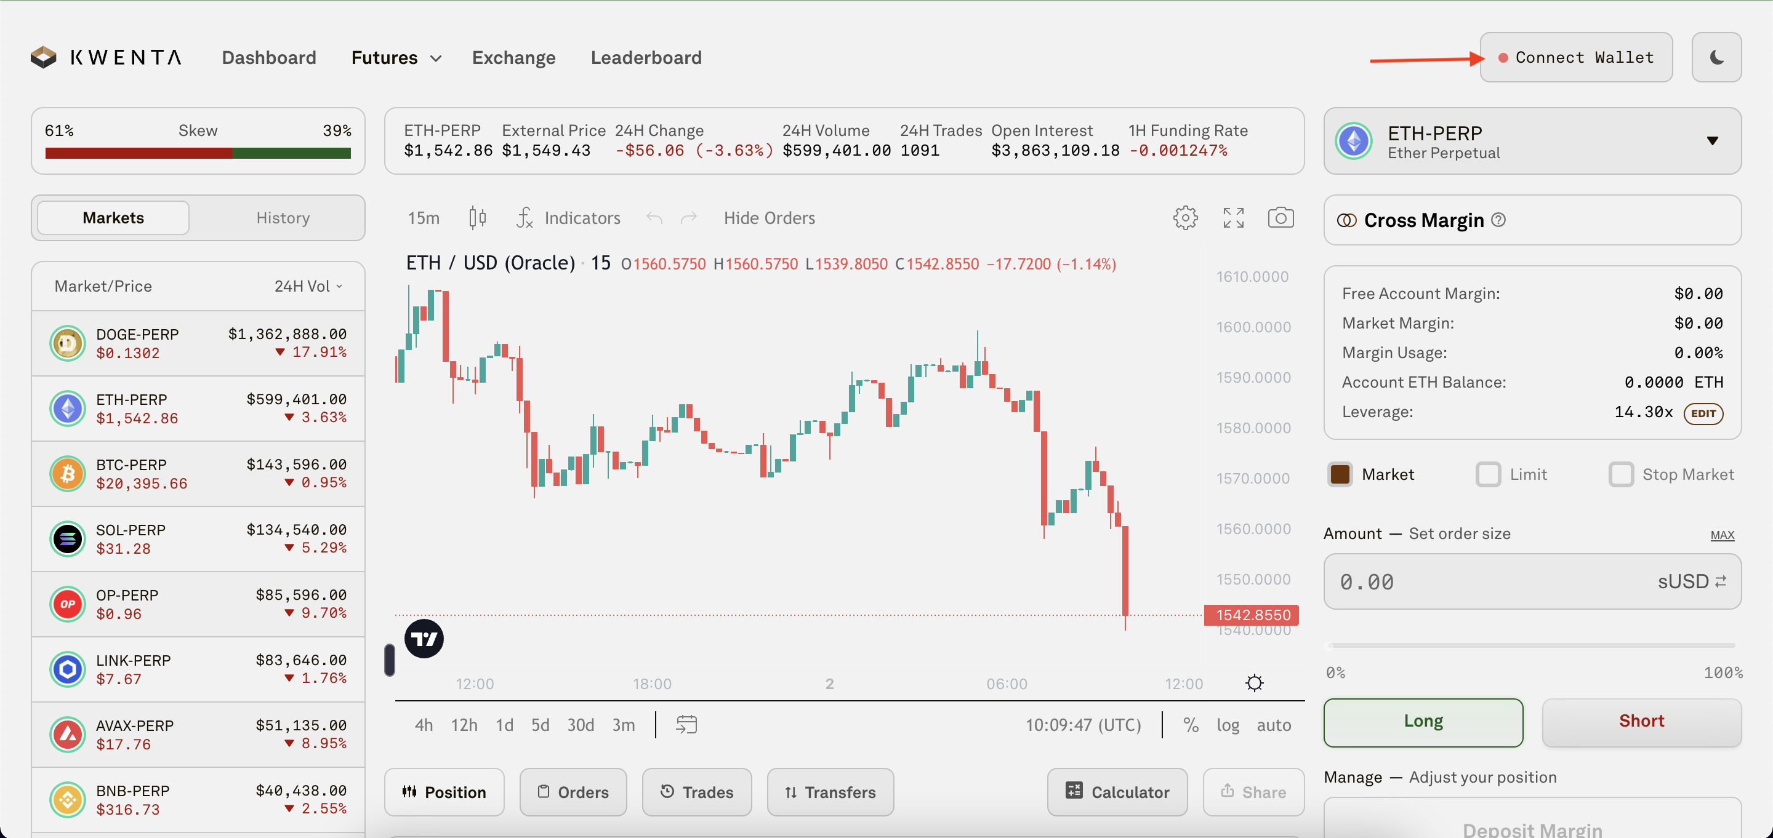The height and width of the screenshot is (838, 1773).
Task: Select the Long side toggle
Action: 1423,722
